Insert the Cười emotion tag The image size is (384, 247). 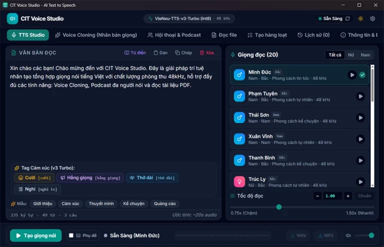point(34,177)
